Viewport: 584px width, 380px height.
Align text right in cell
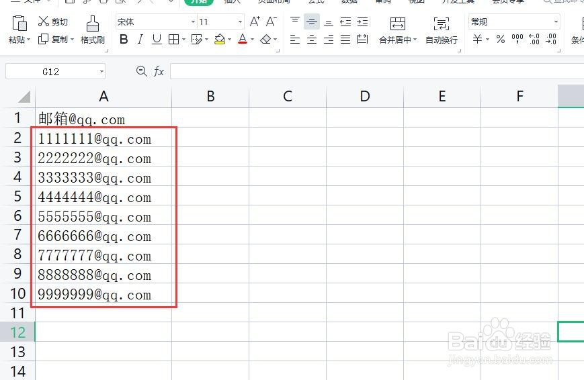tap(329, 39)
